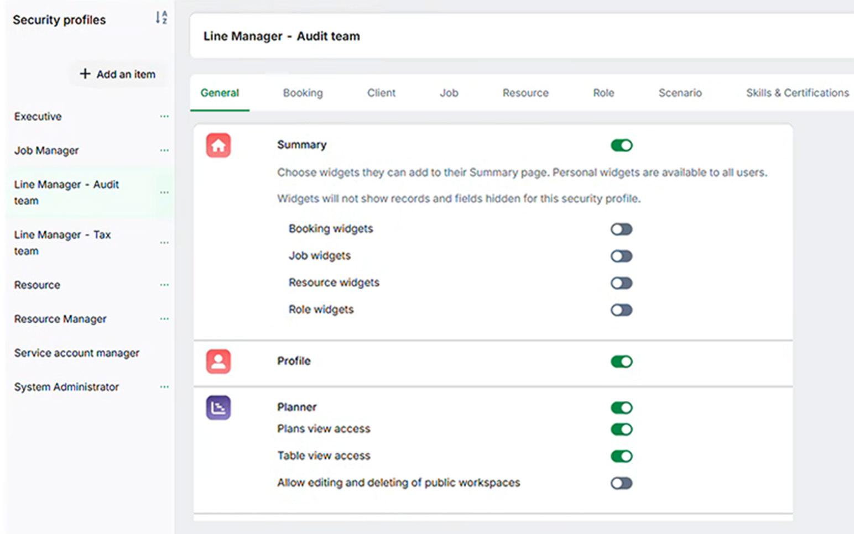Viewport: 854px width, 534px height.
Task: Open the System Administrator options ellipsis
Action: click(x=164, y=387)
